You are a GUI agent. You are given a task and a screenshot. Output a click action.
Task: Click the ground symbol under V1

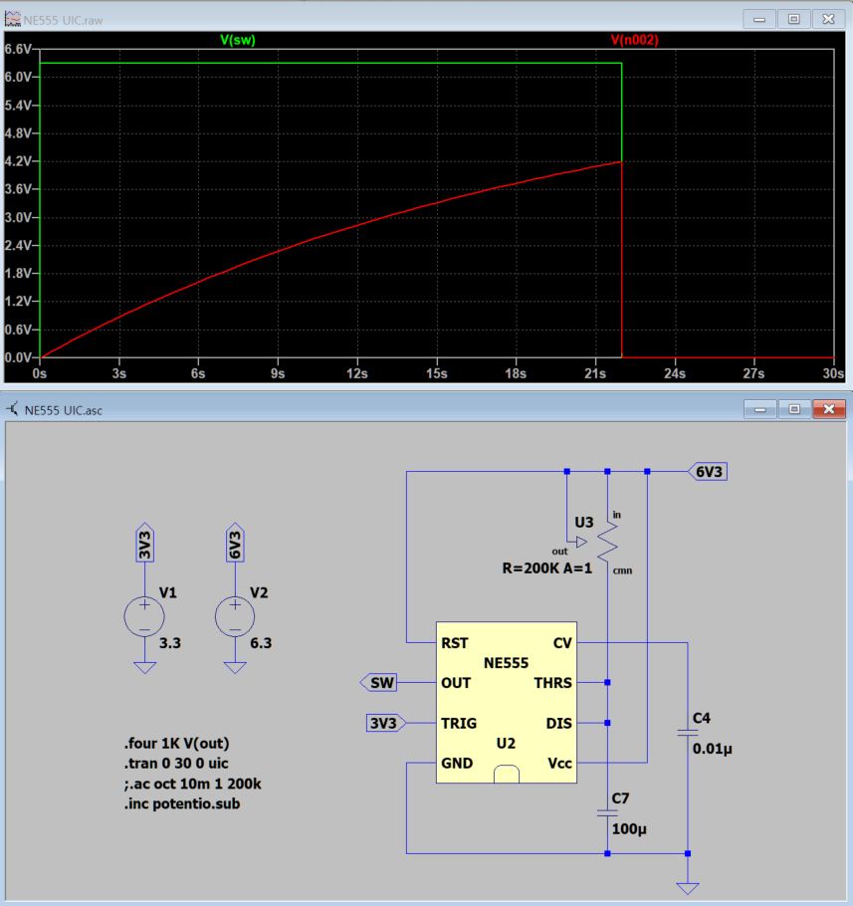[144, 668]
